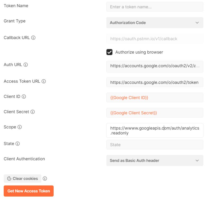The height and width of the screenshot is (200, 211).
Task: Click the Token Name label
Action: click(16, 6)
